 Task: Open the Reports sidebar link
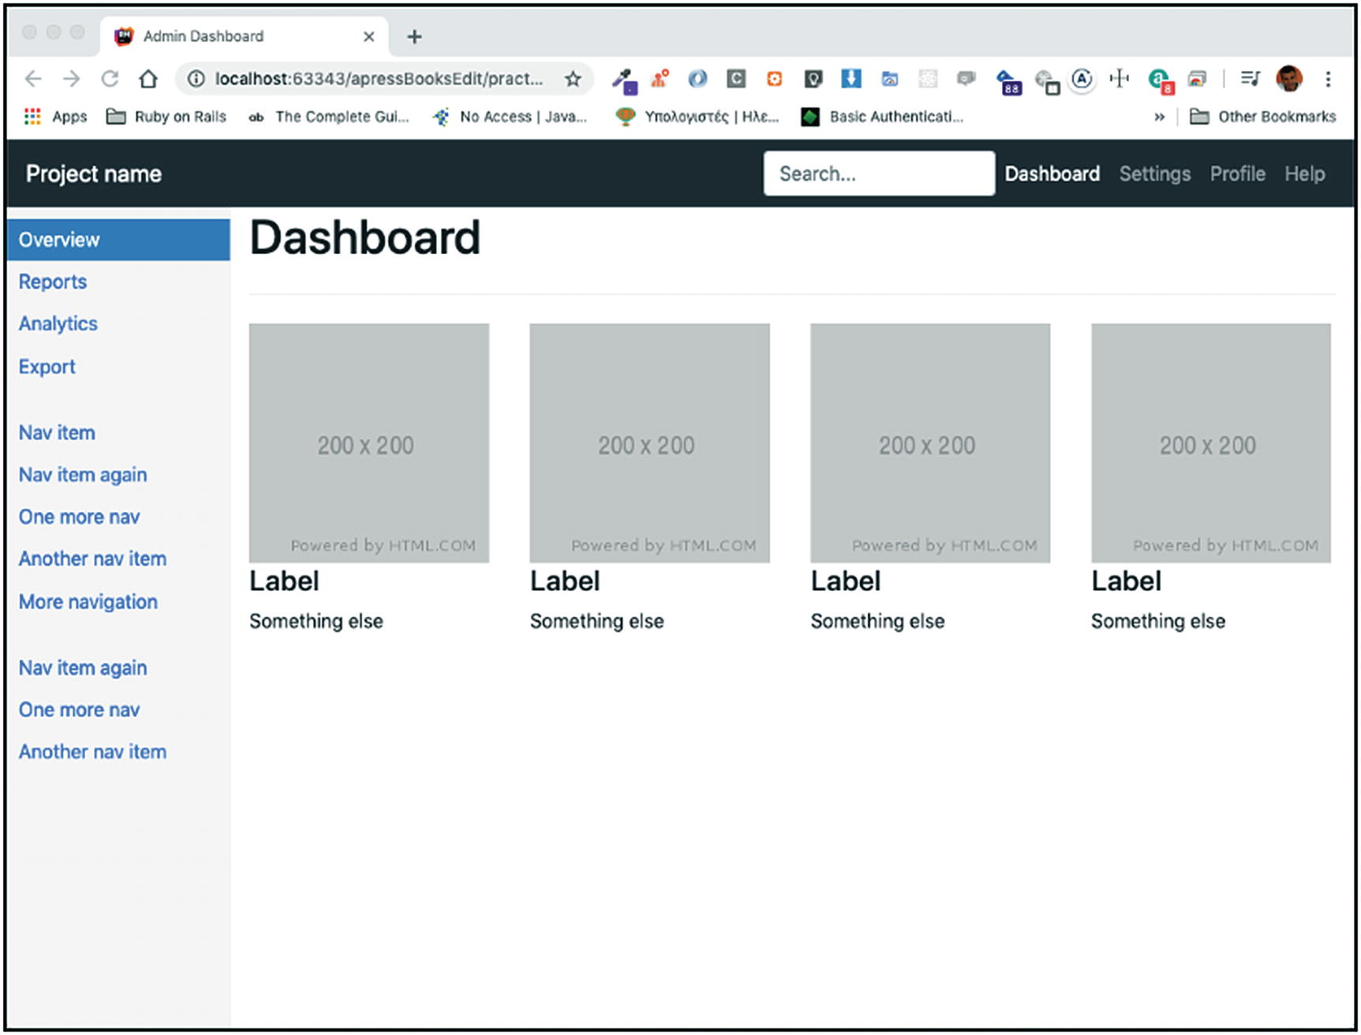tap(53, 282)
